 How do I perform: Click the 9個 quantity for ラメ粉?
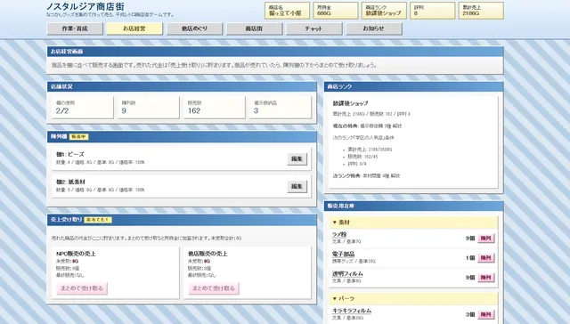[x=470, y=239]
